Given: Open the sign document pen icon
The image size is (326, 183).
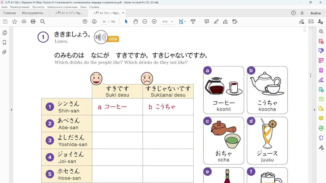Looking at the screenshot, I should 225,22.
